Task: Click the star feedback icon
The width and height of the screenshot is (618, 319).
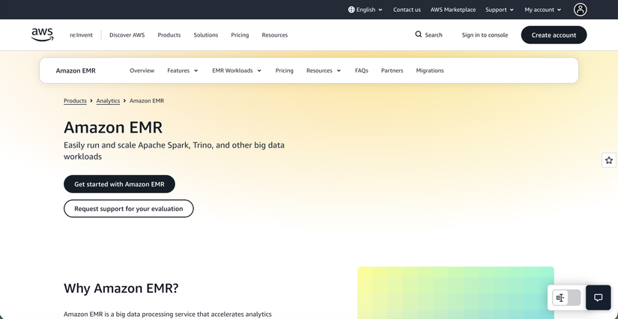Action: point(609,160)
